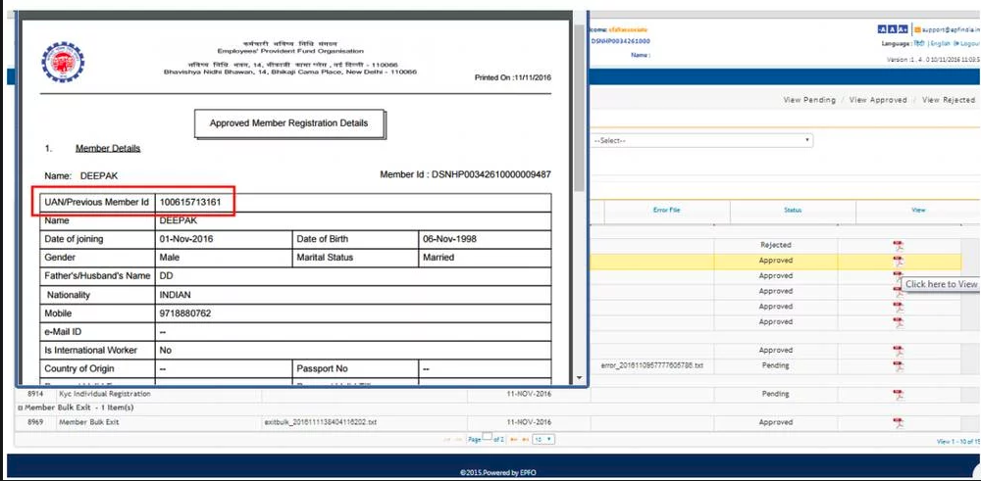981x481 pixels.
Task: Switch to View Approved tab
Action: (x=878, y=100)
